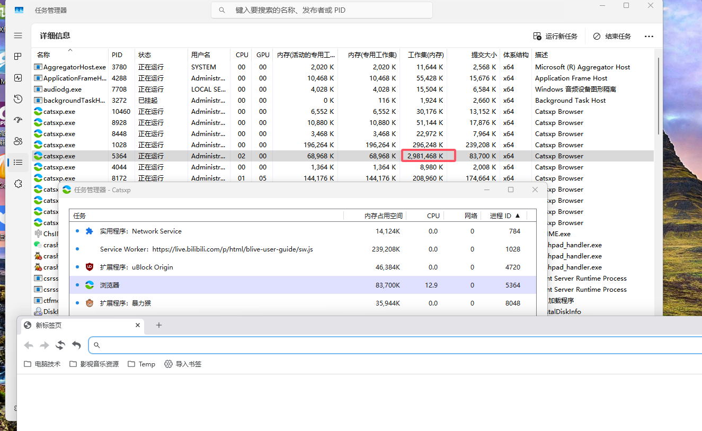Open the 影视音乐资源 bookmark folder
This screenshot has width=702, height=431.
pos(94,364)
